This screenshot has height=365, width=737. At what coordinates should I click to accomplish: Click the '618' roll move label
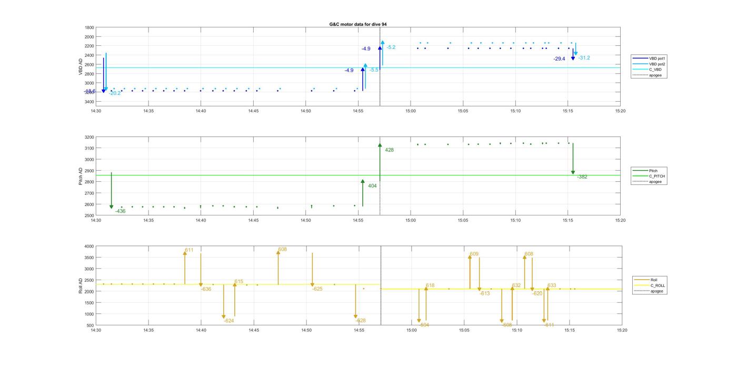tap(430, 285)
